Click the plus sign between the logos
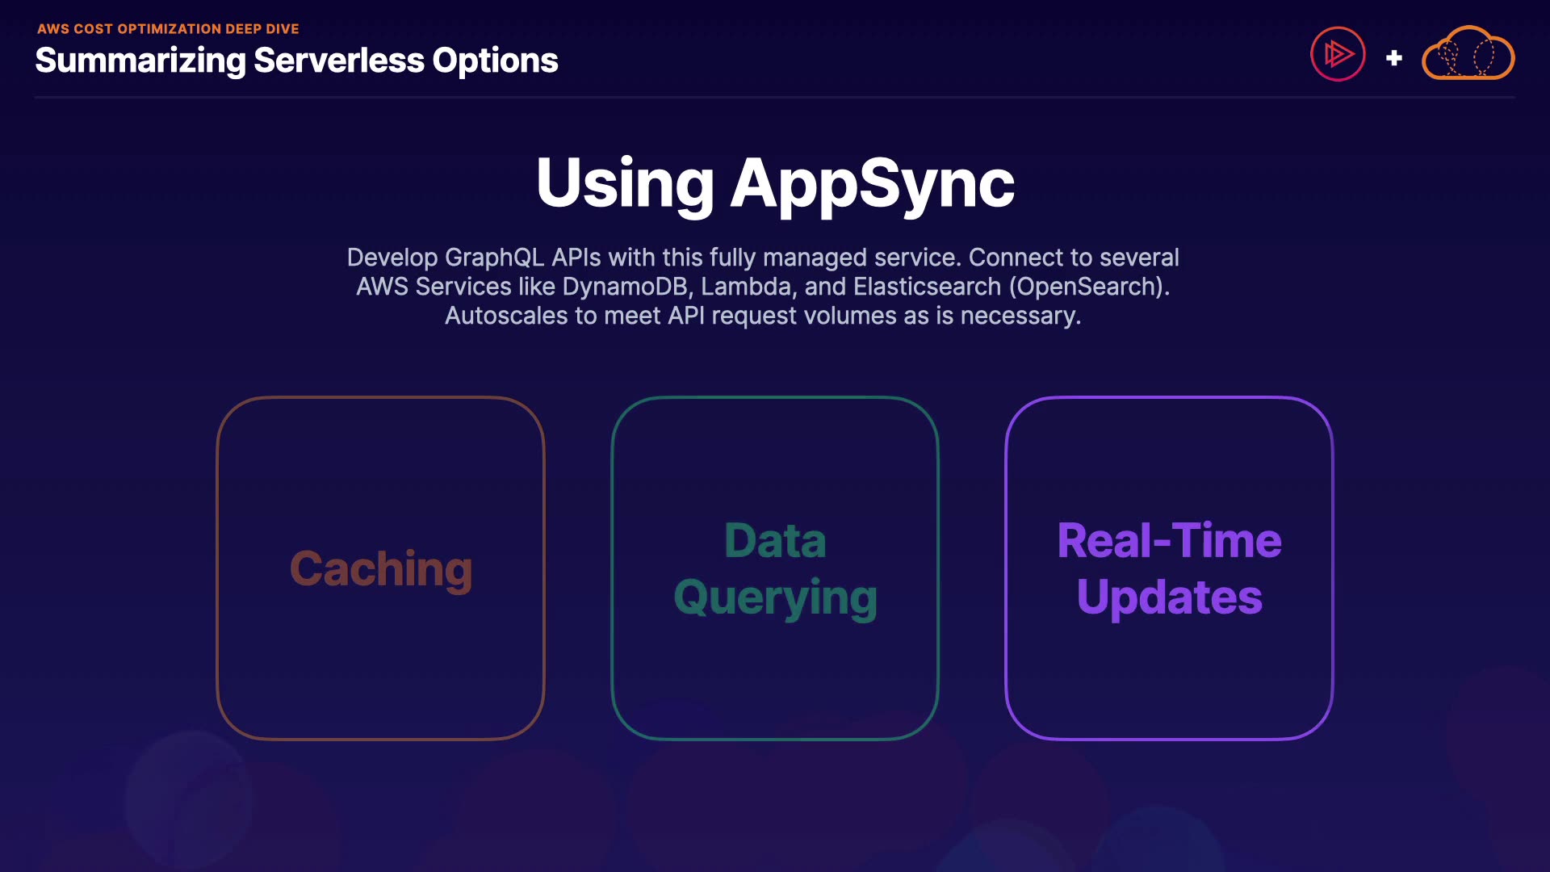 1393,58
